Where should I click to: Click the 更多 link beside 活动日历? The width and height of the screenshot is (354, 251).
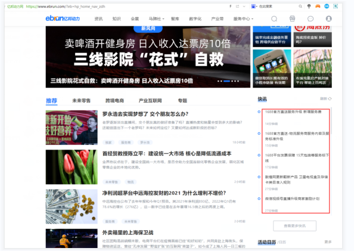pyautogui.click(x=328, y=242)
